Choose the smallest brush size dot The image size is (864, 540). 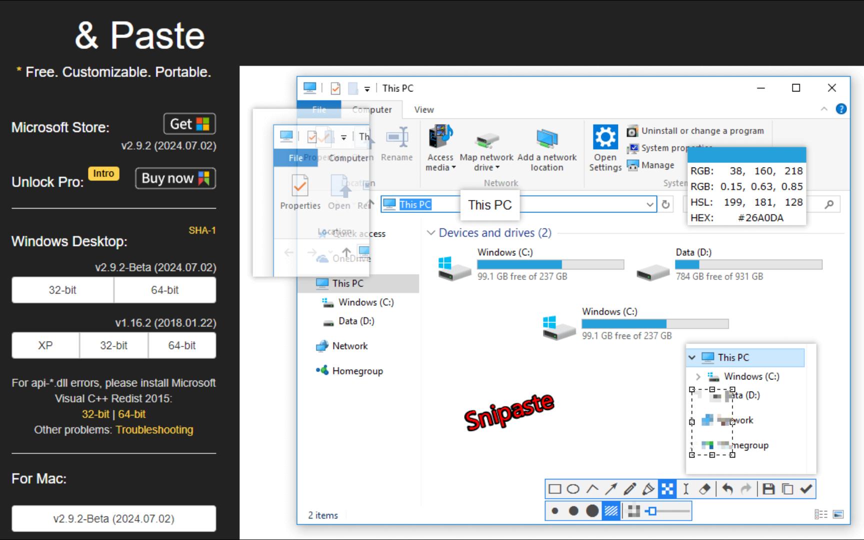[x=554, y=511]
